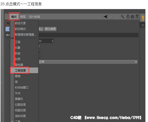Toggle the lock element icon

click(128, 17)
